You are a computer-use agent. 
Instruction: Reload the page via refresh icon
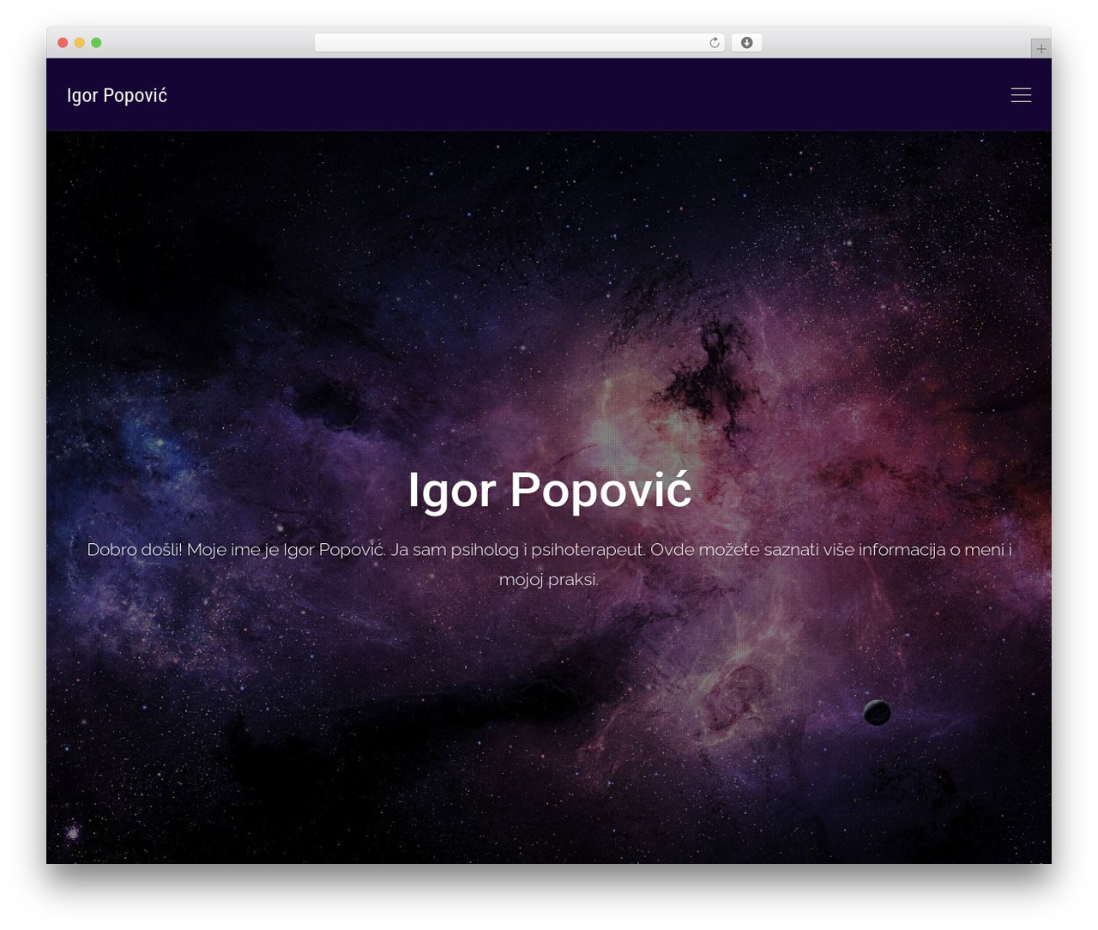coord(715,43)
